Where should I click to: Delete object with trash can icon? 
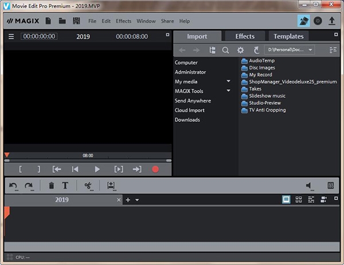coord(52,185)
